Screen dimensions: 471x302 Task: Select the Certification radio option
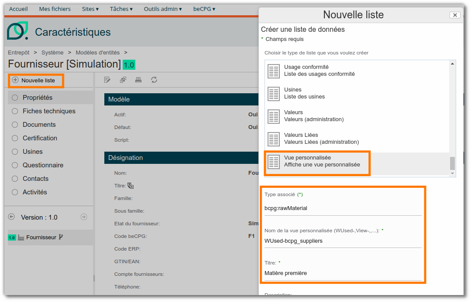15,138
